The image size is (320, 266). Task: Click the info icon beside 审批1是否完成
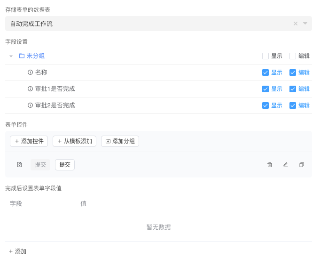pyautogui.click(x=30, y=89)
